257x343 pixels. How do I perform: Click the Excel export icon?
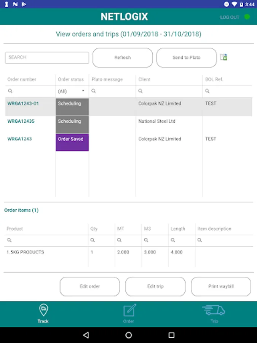[224, 57]
